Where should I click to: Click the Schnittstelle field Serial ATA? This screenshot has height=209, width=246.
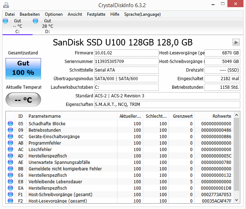click(x=126, y=70)
